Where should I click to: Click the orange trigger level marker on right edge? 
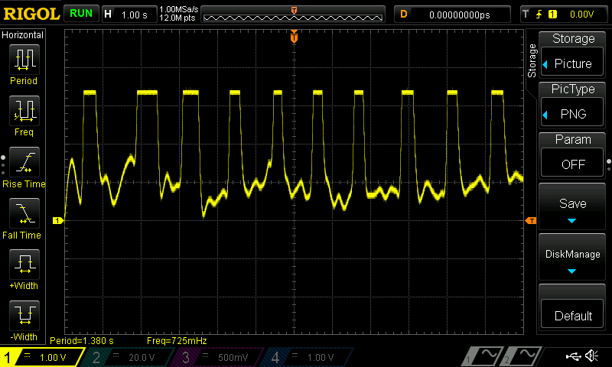pos(530,221)
